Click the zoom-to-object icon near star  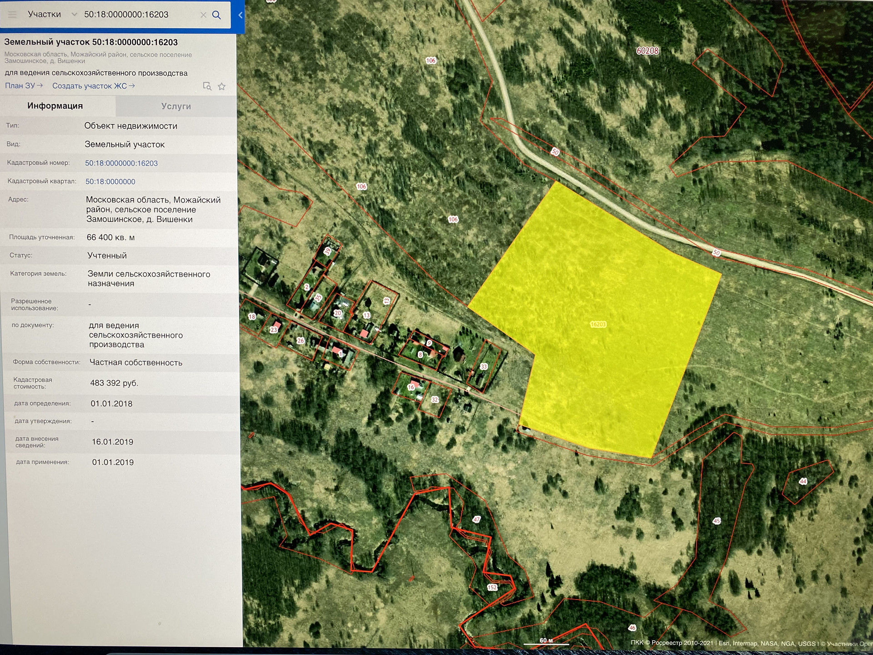tap(207, 86)
